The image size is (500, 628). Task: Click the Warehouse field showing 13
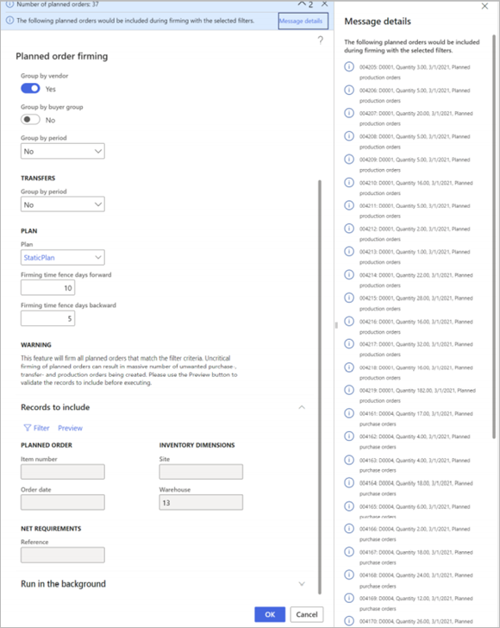[x=201, y=502]
